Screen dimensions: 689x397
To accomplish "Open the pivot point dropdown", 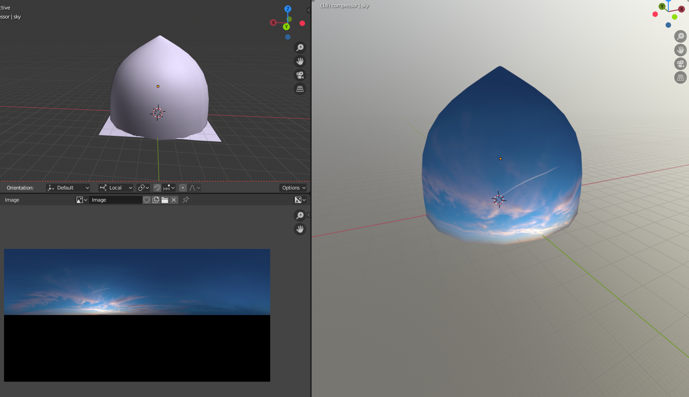I will 143,188.
